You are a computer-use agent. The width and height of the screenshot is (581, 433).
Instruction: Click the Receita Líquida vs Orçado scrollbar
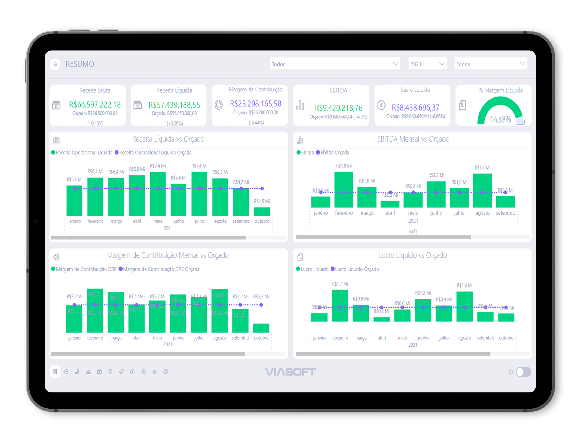[149, 237]
